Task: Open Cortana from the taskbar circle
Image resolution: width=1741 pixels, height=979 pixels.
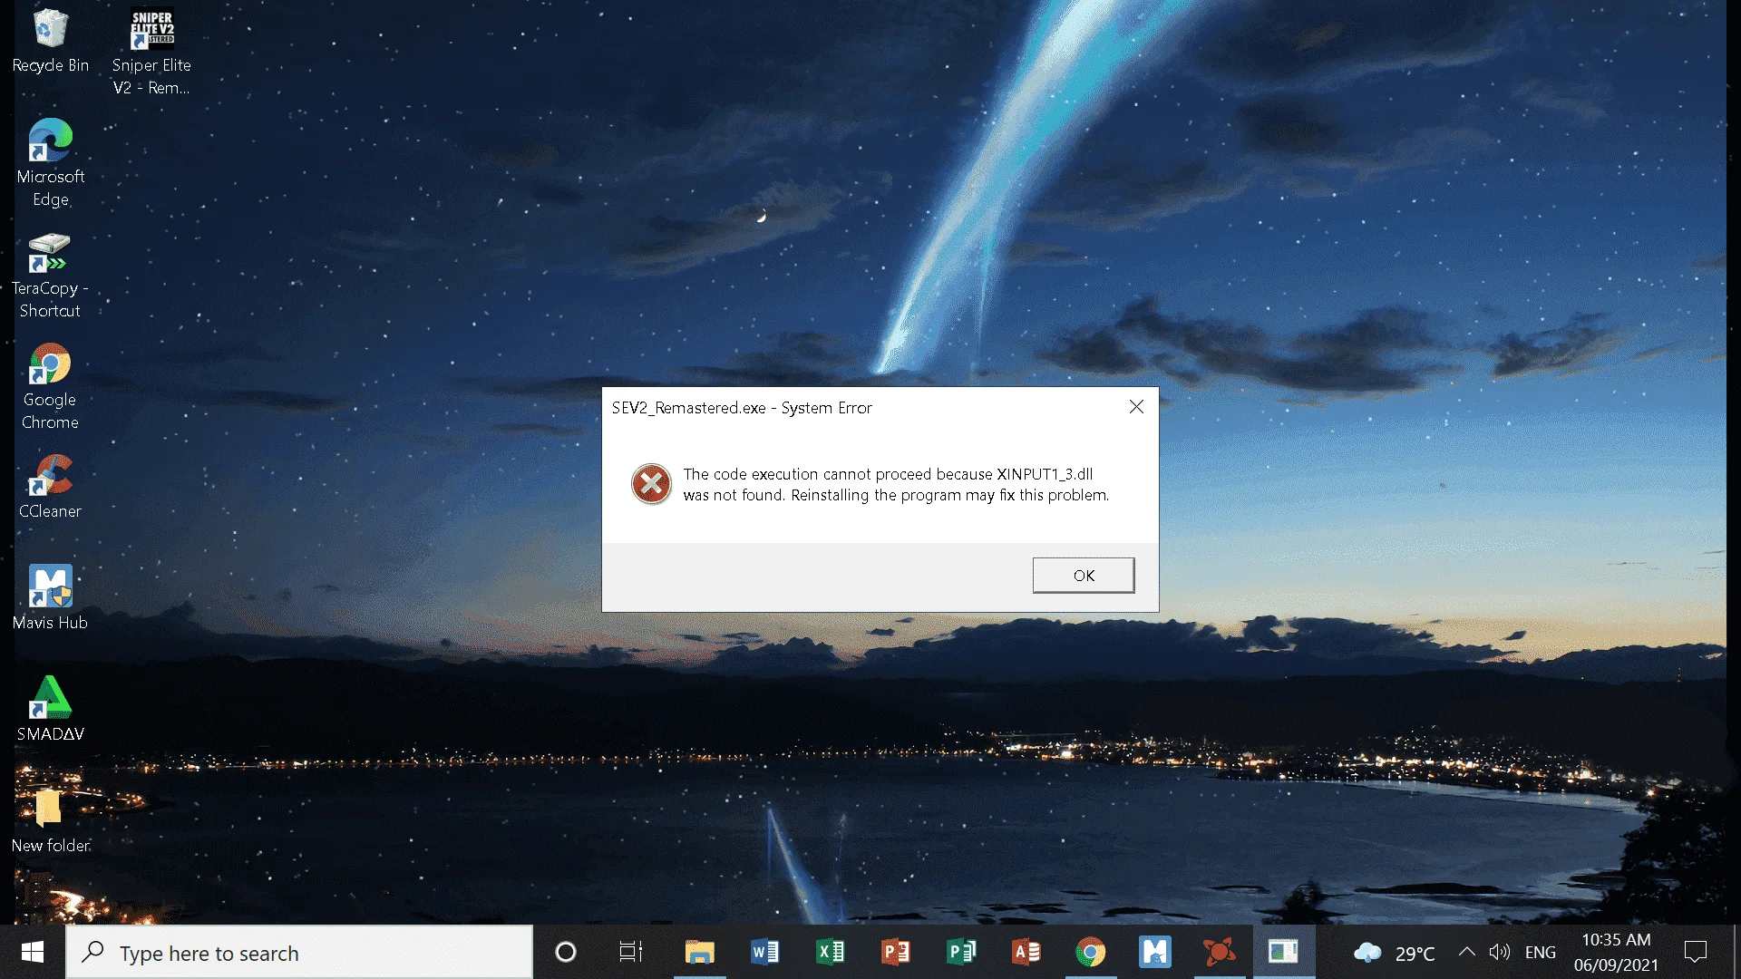Action: coord(566,952)
